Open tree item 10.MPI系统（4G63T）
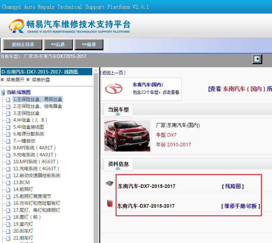This screenshot has width=272, height=243. (36, 162)
